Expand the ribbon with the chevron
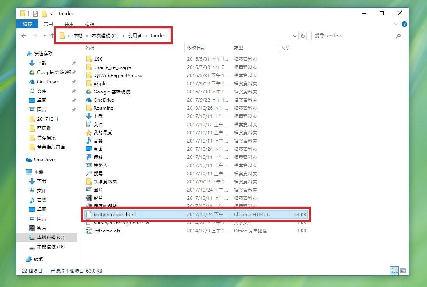Viewport: 427px width, 287px height. [396, 24]
